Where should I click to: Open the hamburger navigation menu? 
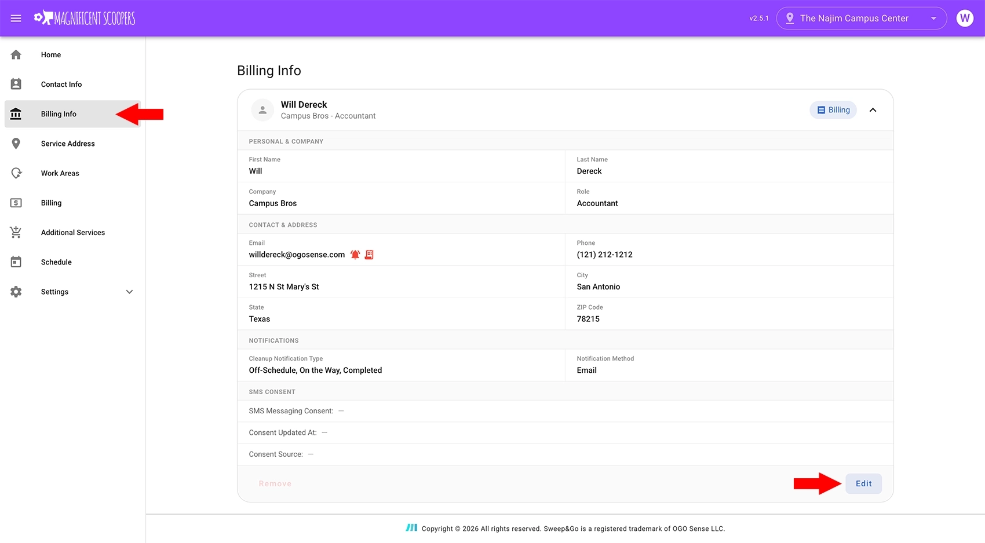coord(16,18)
